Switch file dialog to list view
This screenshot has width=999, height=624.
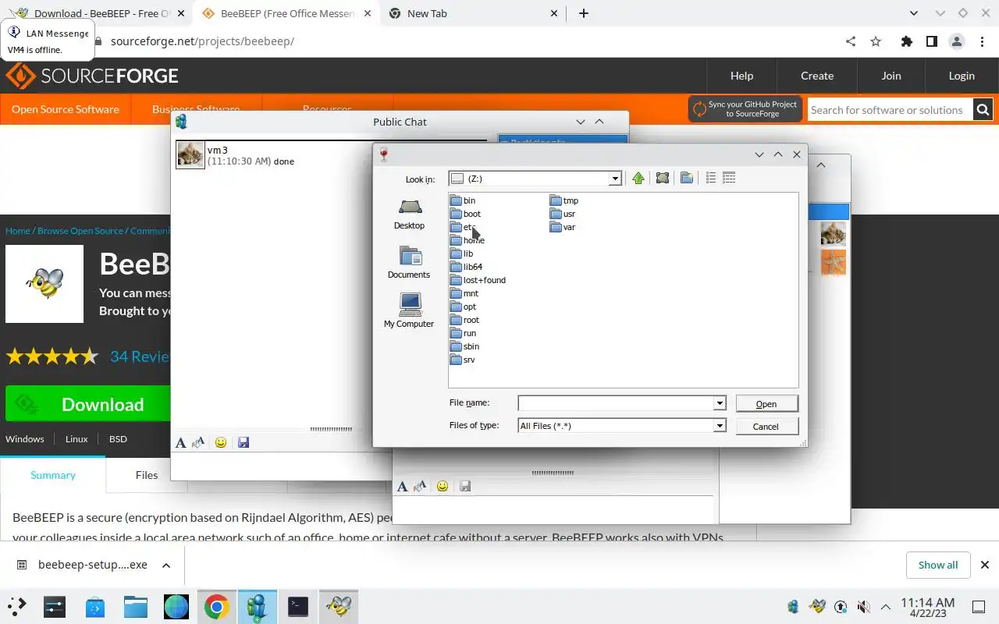point(711,179)
